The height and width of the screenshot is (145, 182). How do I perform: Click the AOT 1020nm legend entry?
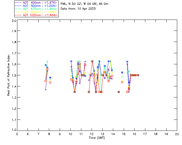36,15
